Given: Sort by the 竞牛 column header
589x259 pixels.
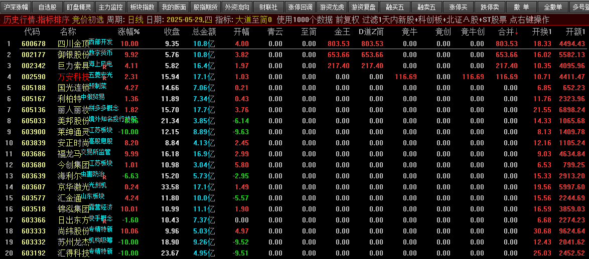Looking at the screenshot, I should (x=409, y=32).
